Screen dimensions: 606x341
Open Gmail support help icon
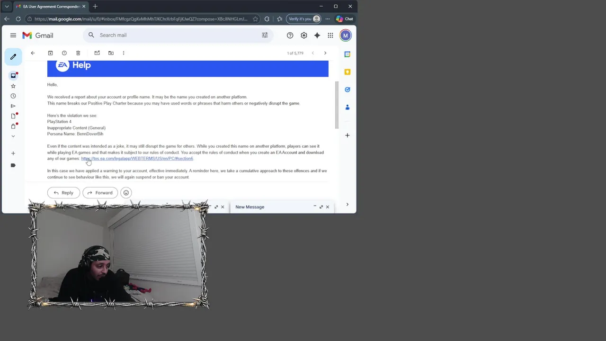290,36
